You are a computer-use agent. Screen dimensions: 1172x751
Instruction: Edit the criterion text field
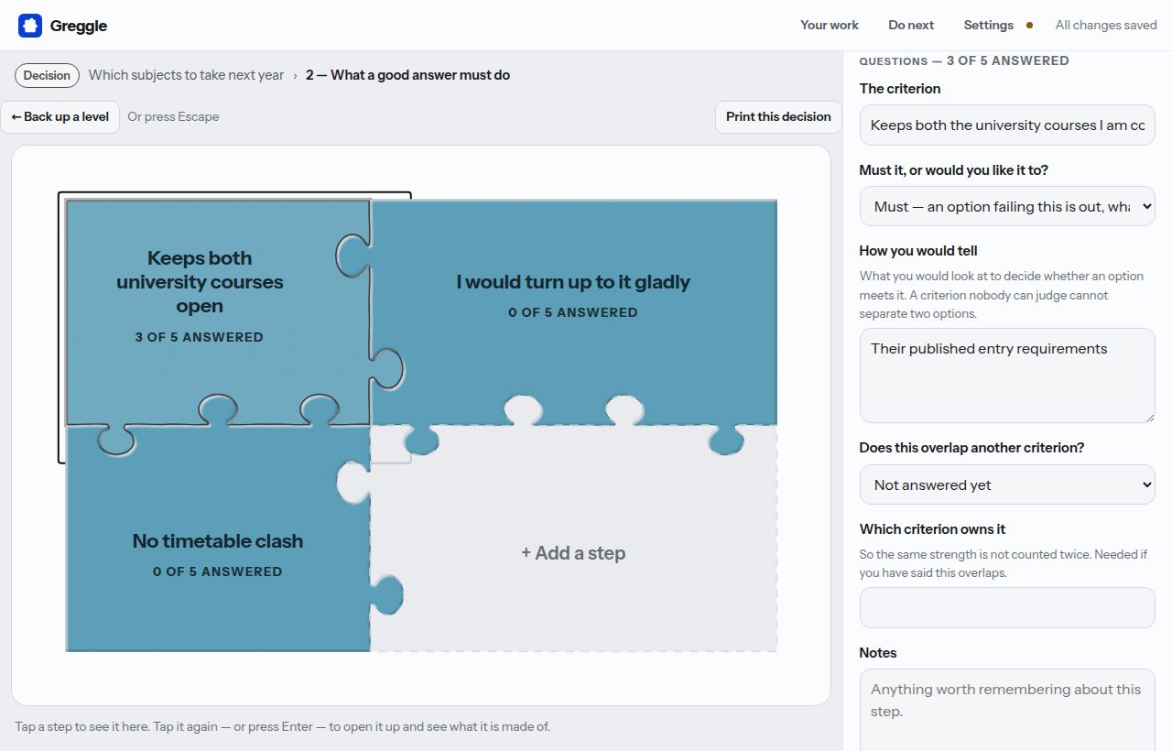(x=1007, y=125)
